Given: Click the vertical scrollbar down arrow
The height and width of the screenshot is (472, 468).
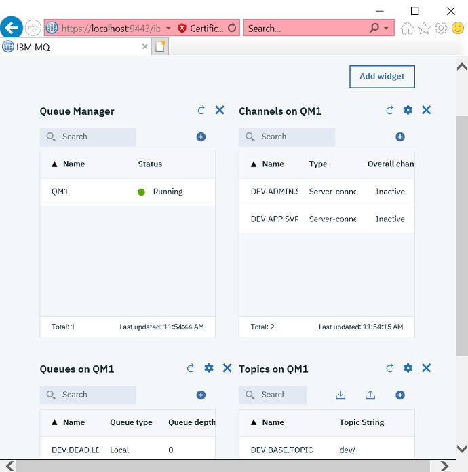Looking at the screenshot, I should coord(462,449).
